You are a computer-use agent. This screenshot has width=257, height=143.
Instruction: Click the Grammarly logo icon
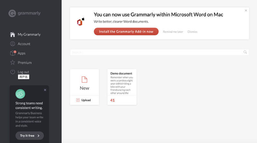coord(12,13)
